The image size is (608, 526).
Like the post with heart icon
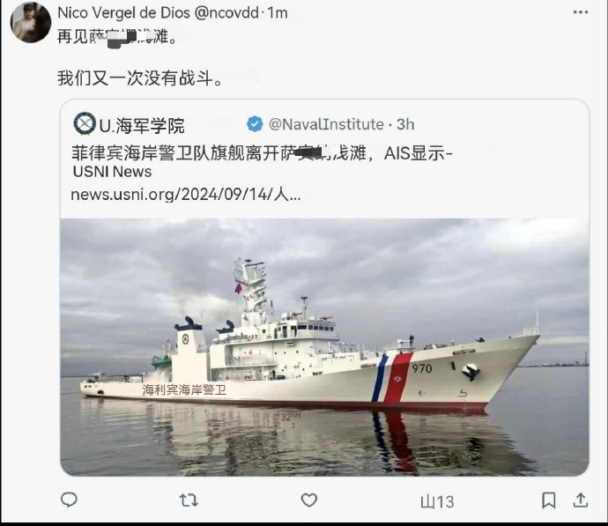pos(309,500)
